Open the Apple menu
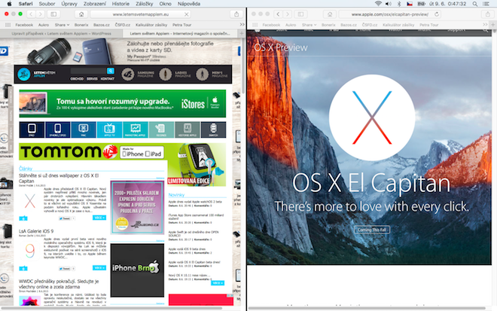The image size is (497, 311). click(x=10, y=4)
